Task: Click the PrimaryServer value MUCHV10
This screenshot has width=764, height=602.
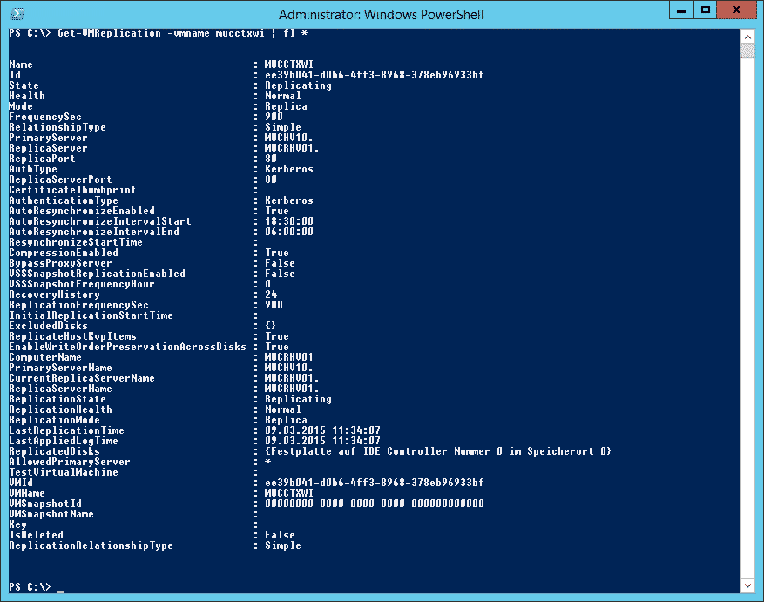Action: [x=288, y=138]
